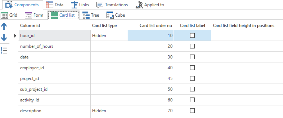Screen dimensions: 283x118
Task: Open Card list type for description row
Action: pos(109,111)
